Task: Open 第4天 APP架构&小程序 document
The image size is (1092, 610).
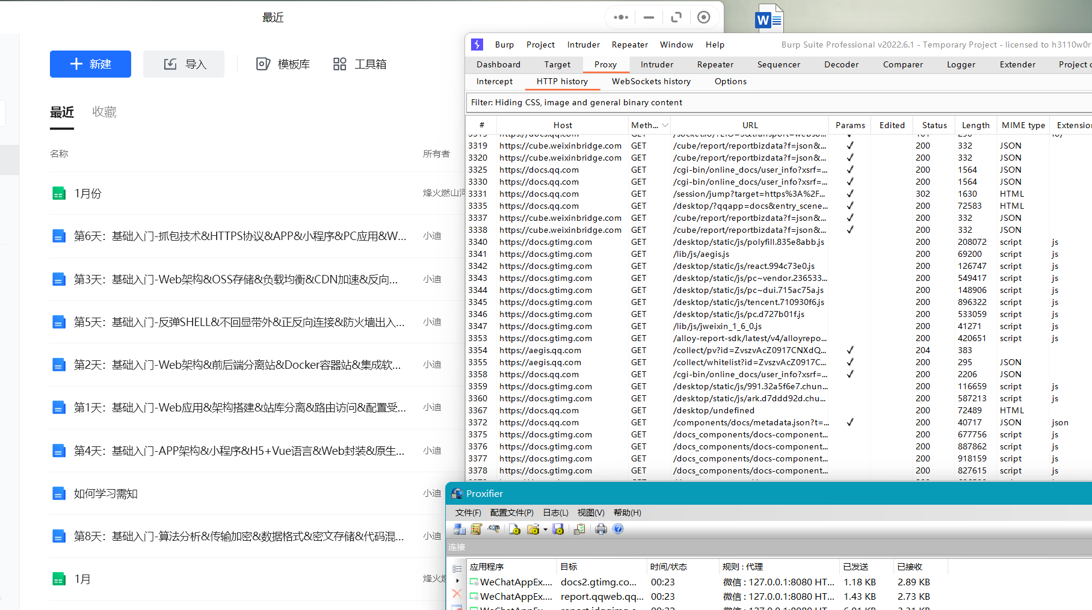Action: click(239, 451)
